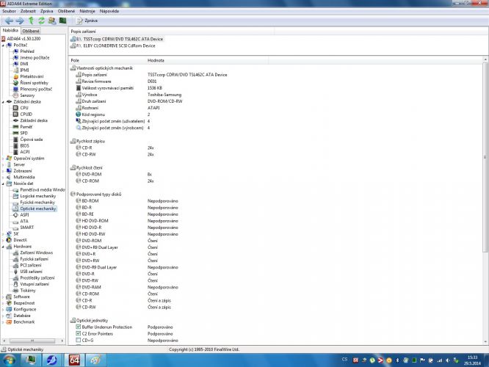Open Logické mechaniky in the tree
The image size is (489, 367).
pyautogui.click(x=37, y=196)
